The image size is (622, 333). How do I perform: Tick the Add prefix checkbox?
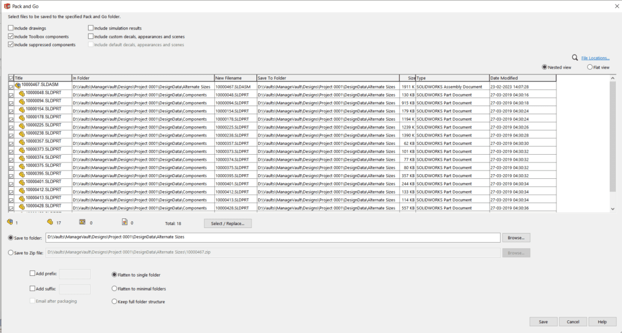[x=32, y=274]
